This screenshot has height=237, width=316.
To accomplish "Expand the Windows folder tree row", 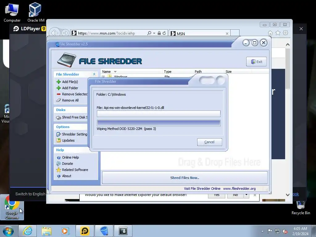I will 103,77.
